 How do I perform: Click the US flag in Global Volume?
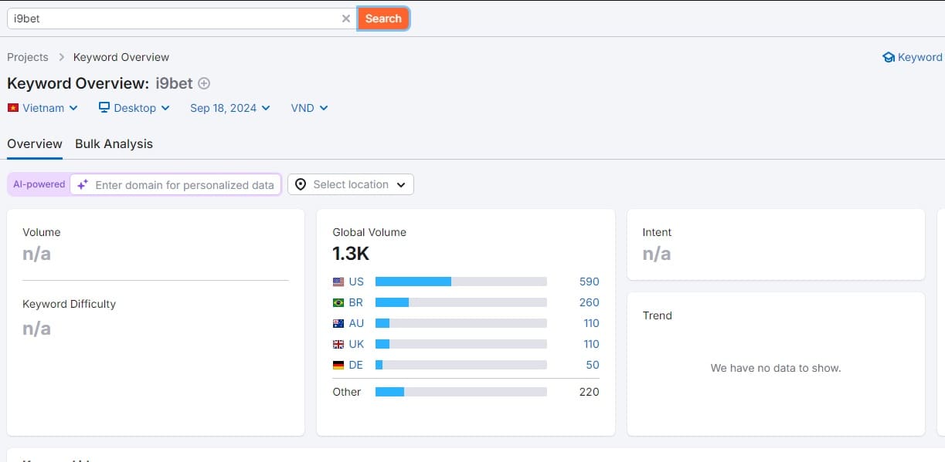click(x=338, y=282)
